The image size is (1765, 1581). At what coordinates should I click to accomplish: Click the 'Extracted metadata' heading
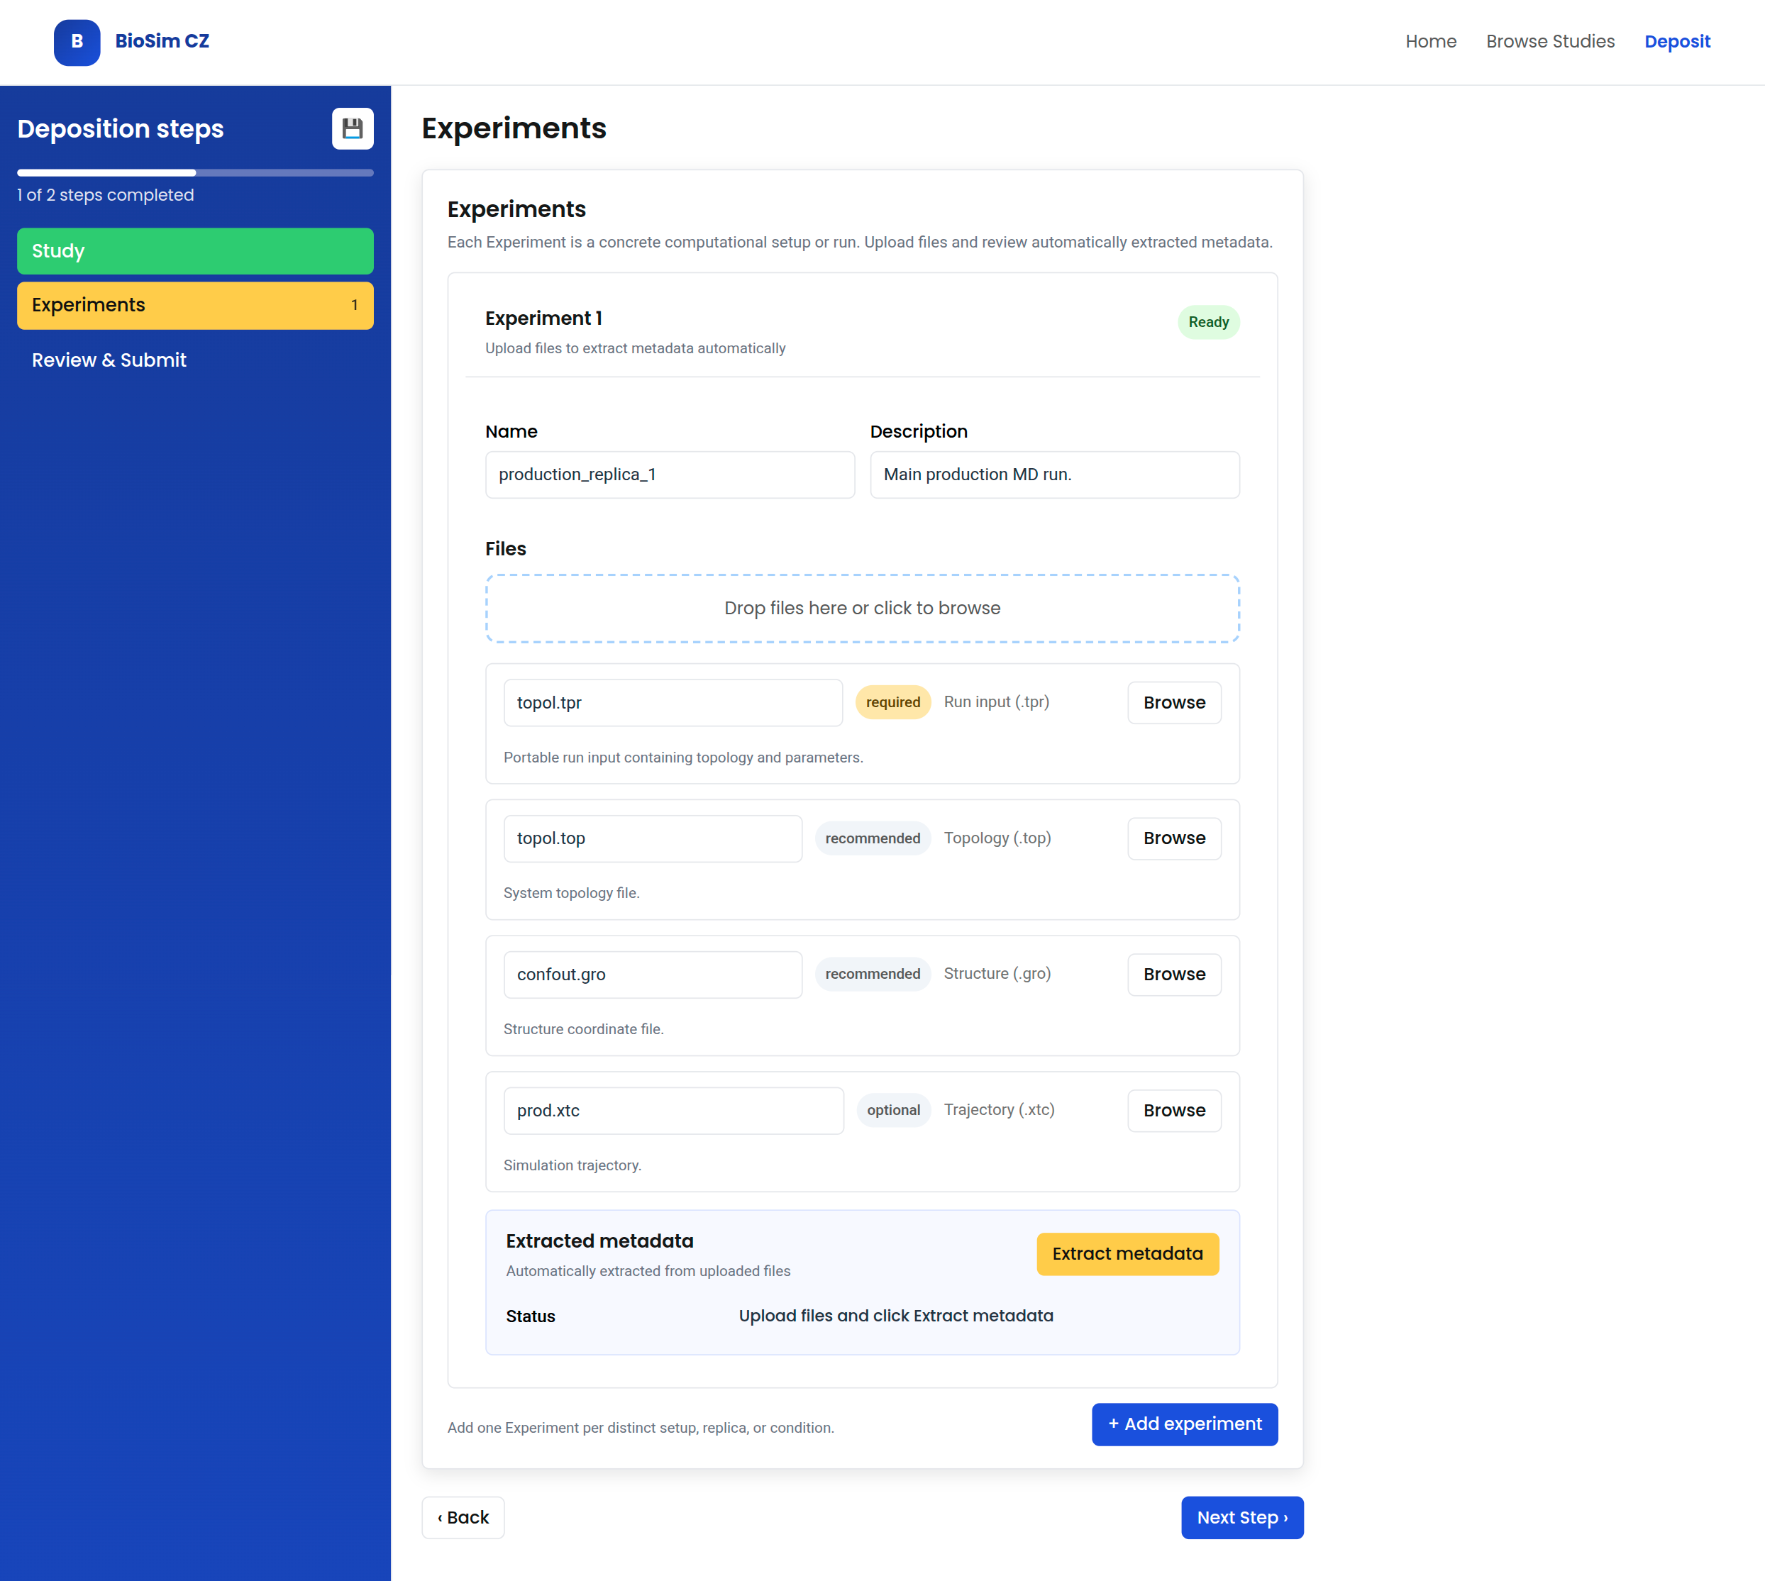click(x=599, y=1241)
